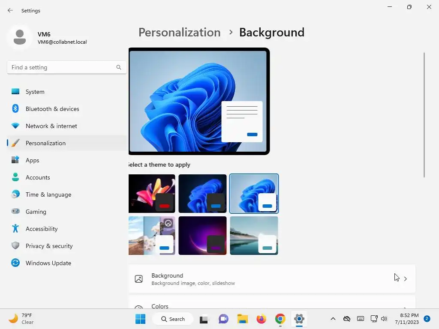Click the search magnifier in Find a setting
This screenshot has height=329, width=439.
[119, 67]
